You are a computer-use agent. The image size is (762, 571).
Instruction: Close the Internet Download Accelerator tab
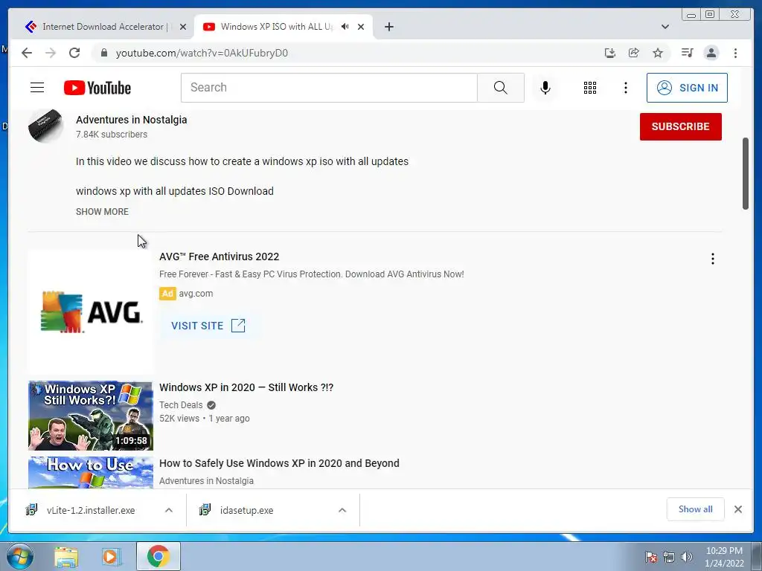click(183, 28)
